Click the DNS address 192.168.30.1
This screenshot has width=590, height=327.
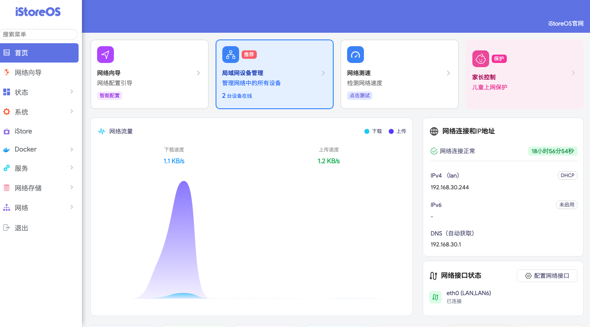coord(446,244)
